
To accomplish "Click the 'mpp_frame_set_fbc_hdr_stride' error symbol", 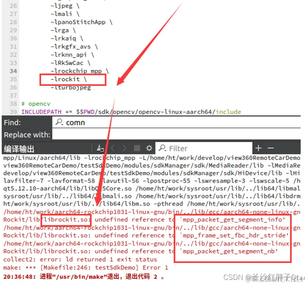I will click(x=234, y=235).
